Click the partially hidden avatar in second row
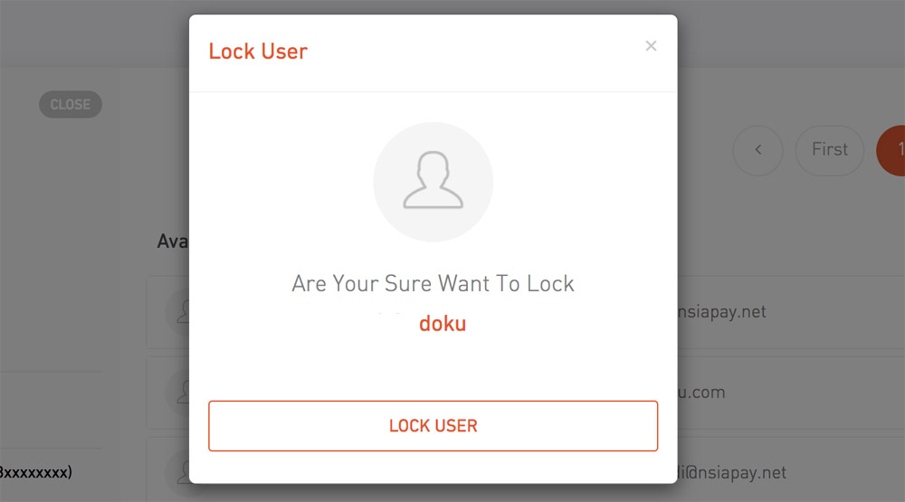This screenshot has width=905, height=502. (x=177, y=393)
